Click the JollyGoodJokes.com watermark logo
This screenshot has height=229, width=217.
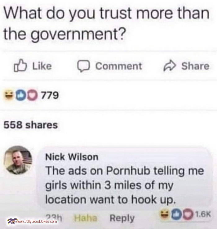32,221
